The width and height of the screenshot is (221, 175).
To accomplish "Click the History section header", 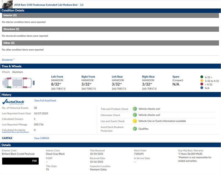I will pos(110,95).
